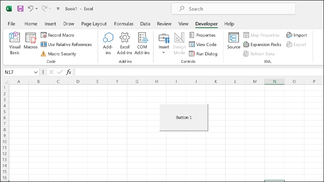
Task: Open the Draw tab
Action: coord(68,24)
